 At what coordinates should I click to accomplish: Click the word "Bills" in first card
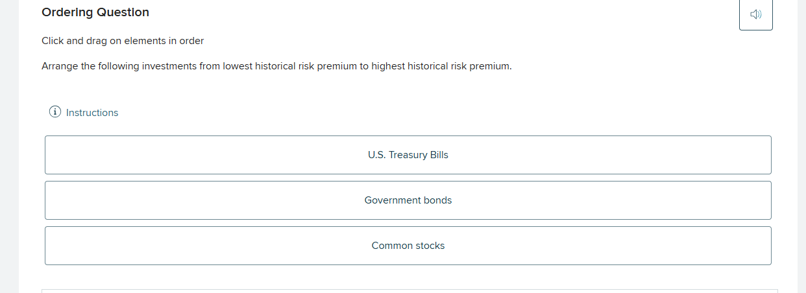[439, 155]
